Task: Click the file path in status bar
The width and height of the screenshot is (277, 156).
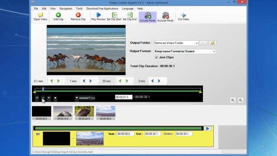Action: [62, 152]
